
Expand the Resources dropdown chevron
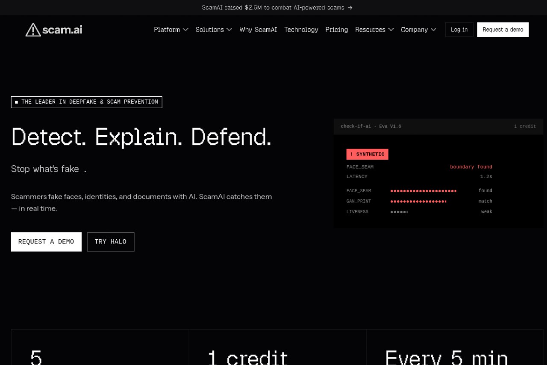tap(391, 30)
